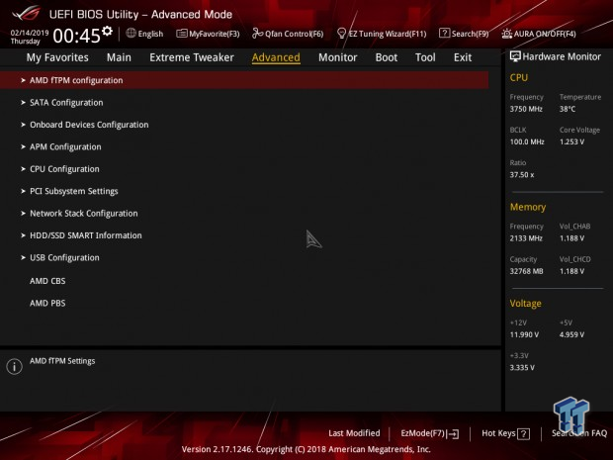Click +3.3V value 3.335 V

(522, 368)
